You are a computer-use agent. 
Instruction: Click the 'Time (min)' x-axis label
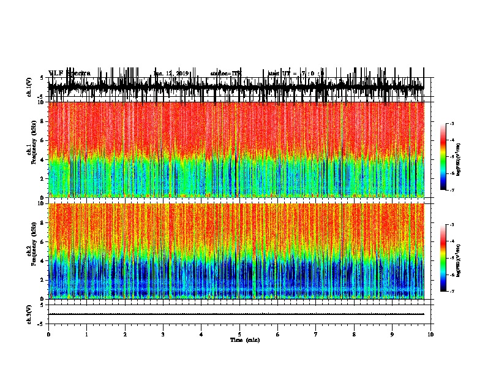(245, 340)
